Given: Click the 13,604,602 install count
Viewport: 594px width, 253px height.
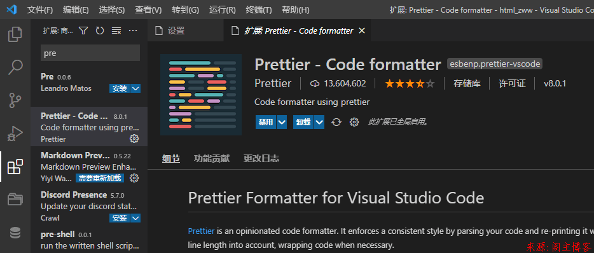Looking at the screenshot, I should (338, 84).
